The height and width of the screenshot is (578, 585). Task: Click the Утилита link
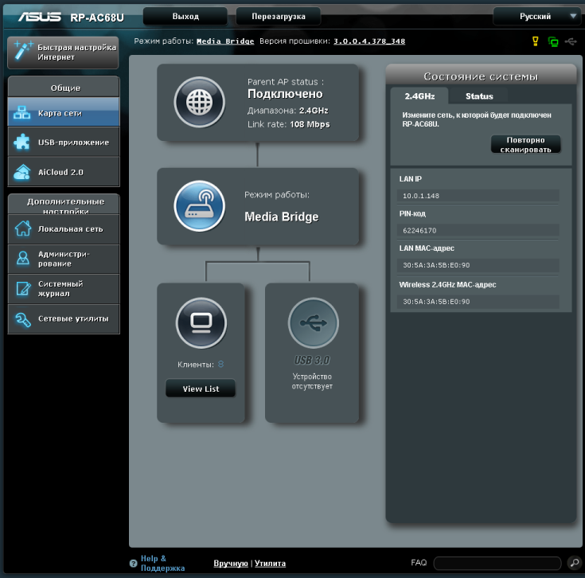(x=270, y=564)
